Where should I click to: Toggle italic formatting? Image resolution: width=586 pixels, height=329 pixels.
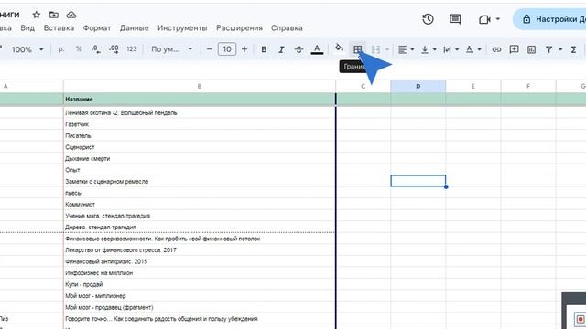pos(281,49)
